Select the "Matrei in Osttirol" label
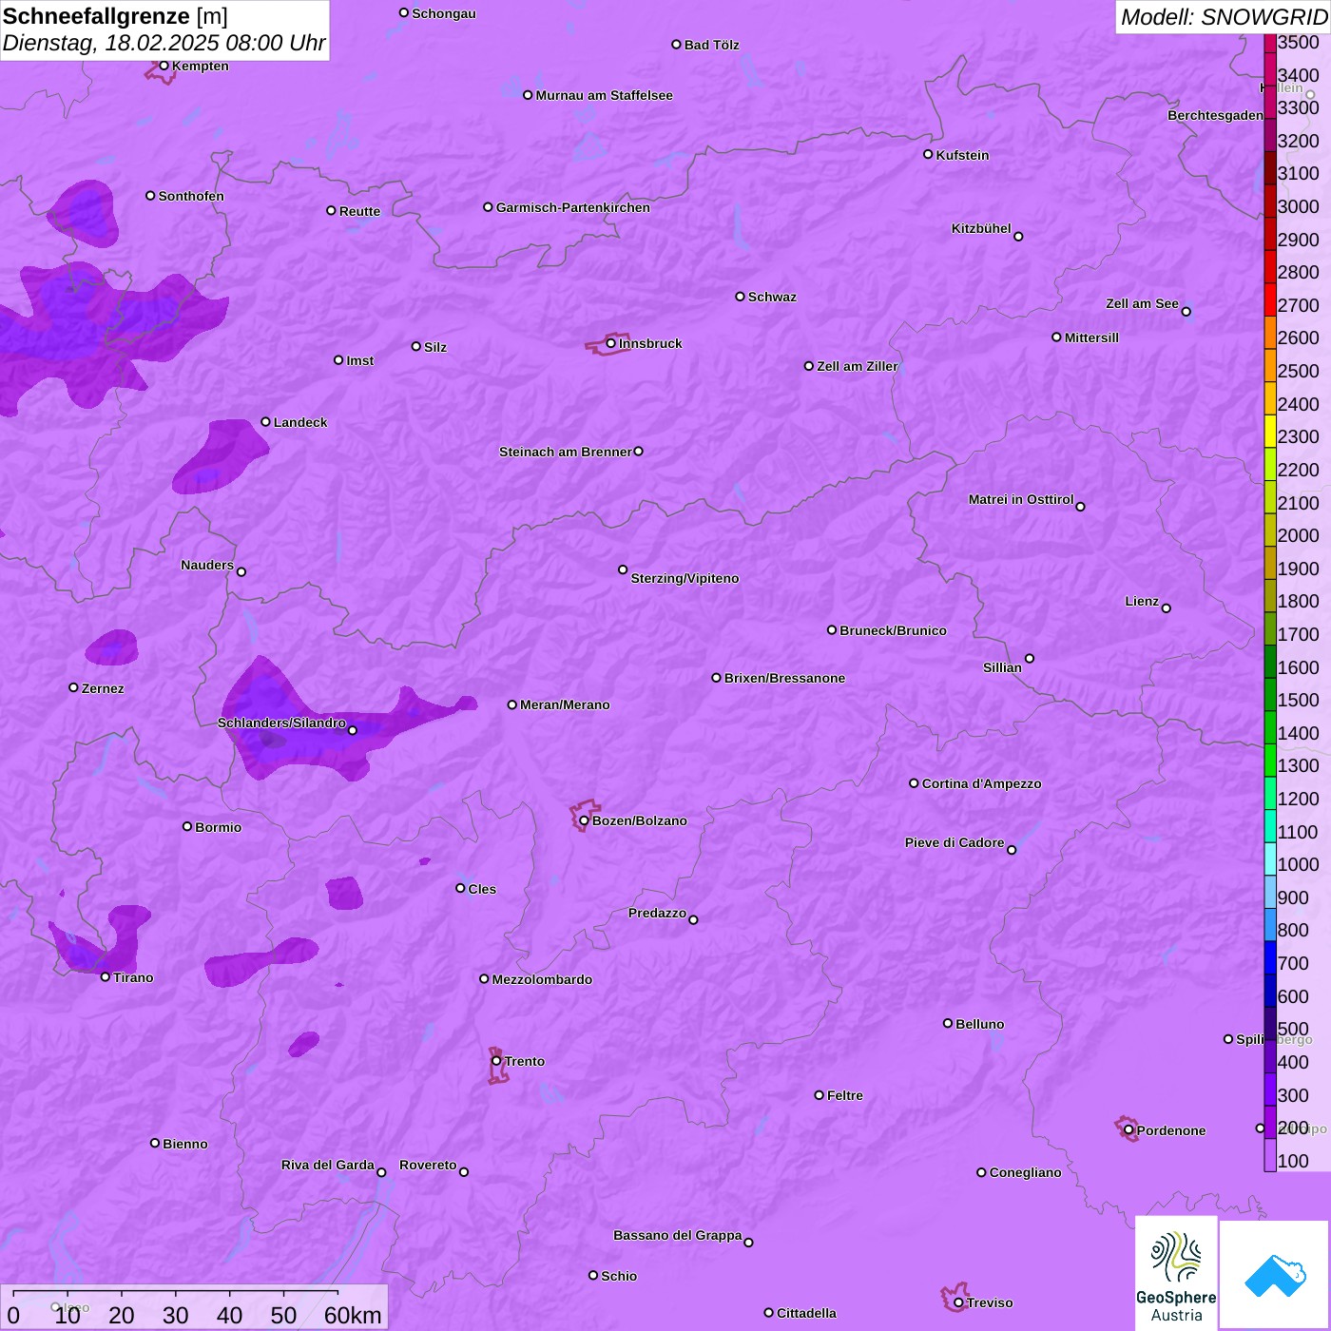Viewport: 1331px width, 1331px height. pyautogui.click(x=1021, y=499)
